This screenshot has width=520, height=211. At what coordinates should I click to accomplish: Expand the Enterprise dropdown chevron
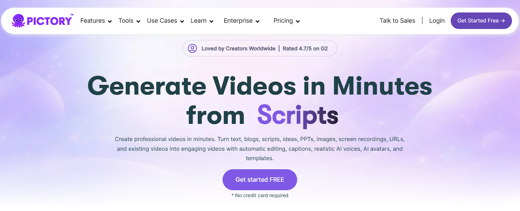coord(258,21)
